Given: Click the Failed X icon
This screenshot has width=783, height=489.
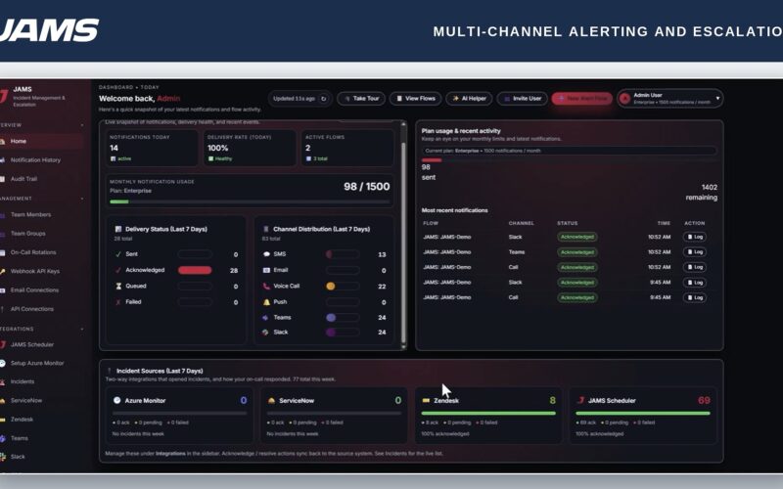Looking at the screenshot, I should click(118, 302).
